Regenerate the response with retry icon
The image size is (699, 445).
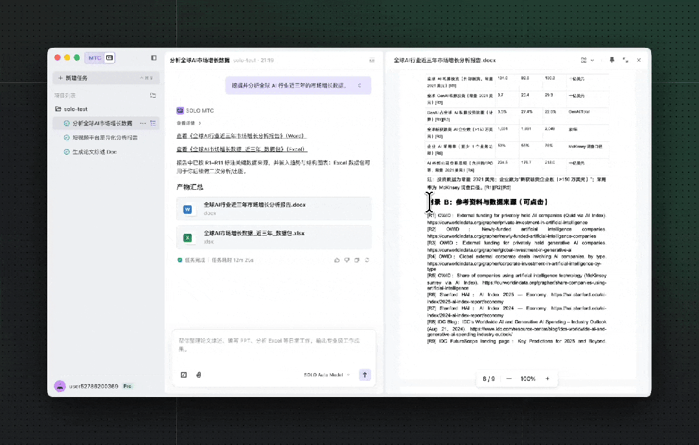point(367,260)
